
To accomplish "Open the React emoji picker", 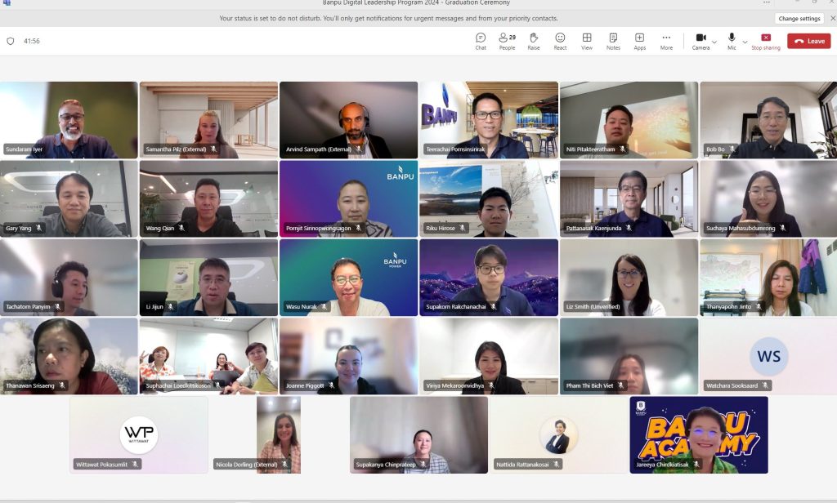I will [560, 41].
